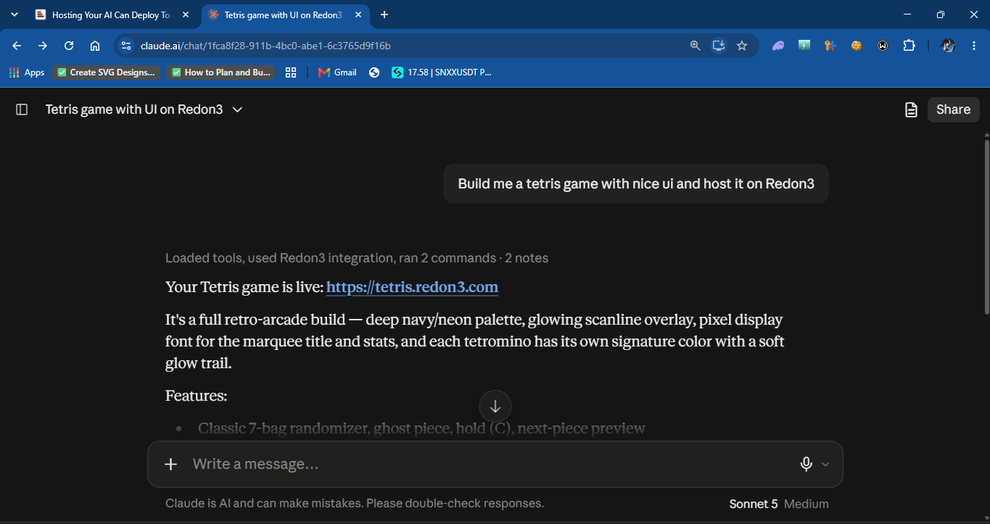The image size is (990, 524).
Task: Bookmark this page with the star icon
Action: tap(742, 46)
